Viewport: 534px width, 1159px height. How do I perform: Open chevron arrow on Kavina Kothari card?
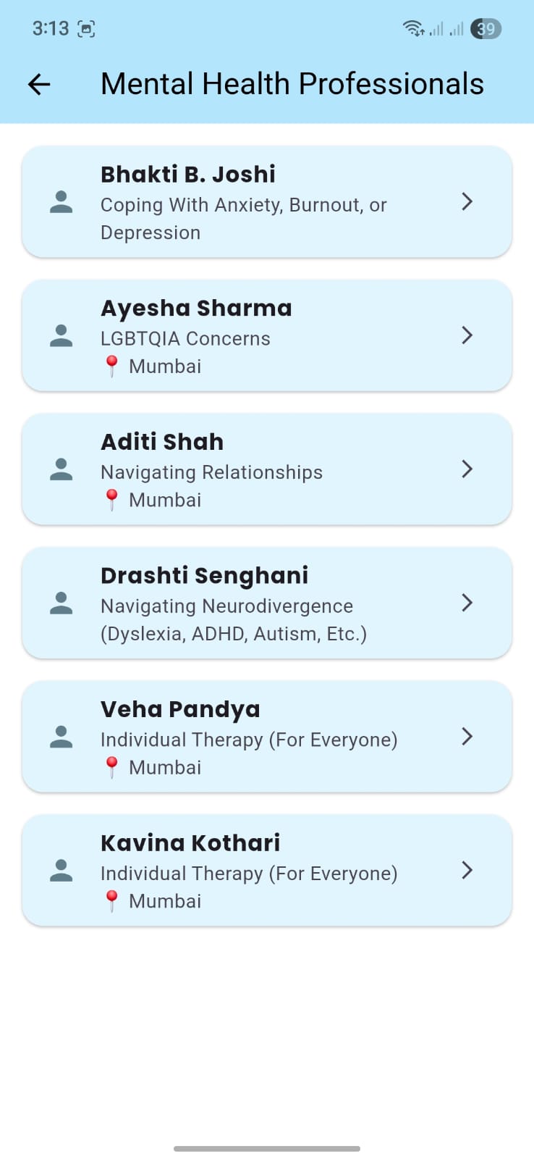[467, 870]
